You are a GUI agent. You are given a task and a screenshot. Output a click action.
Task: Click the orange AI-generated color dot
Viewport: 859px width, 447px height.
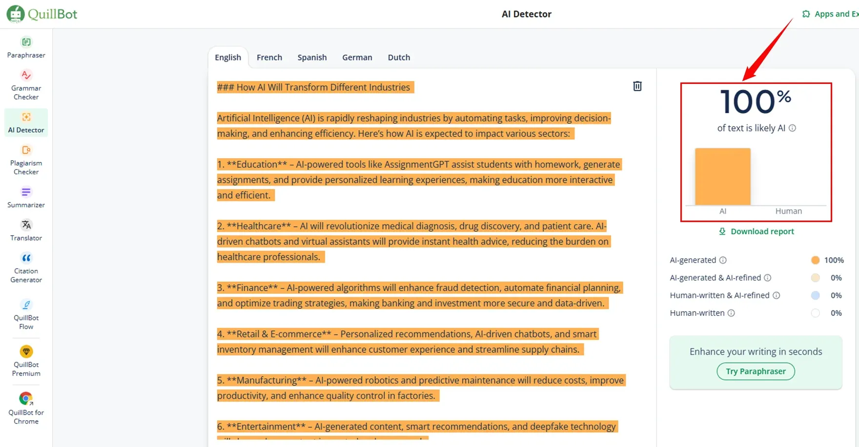click(x=815, y=260)
